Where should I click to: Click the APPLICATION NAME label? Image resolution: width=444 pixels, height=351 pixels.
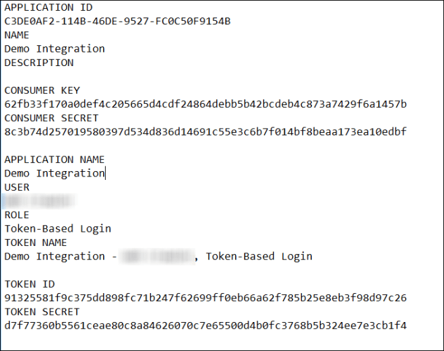click(x=55, y=160)
